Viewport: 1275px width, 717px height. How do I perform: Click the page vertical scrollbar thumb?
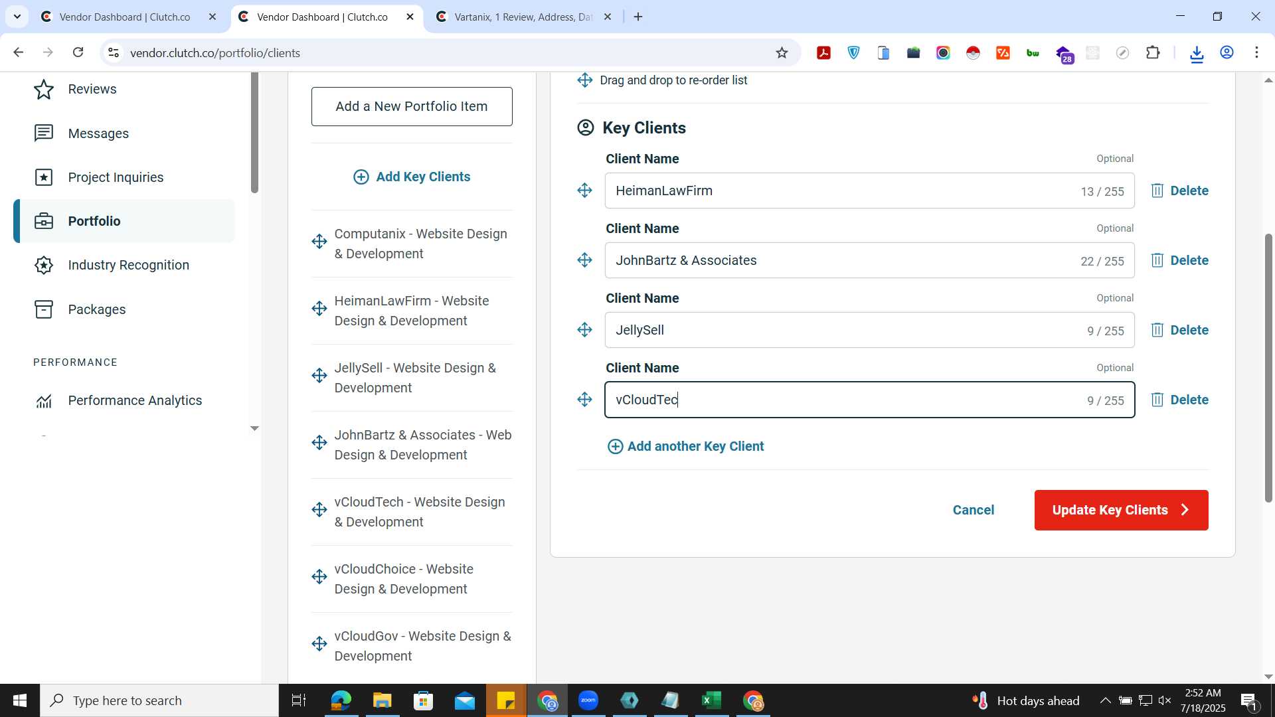point(1268,368)
